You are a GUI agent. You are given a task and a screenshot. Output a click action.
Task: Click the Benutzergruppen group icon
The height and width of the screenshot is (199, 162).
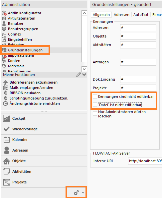coord(4,29)
